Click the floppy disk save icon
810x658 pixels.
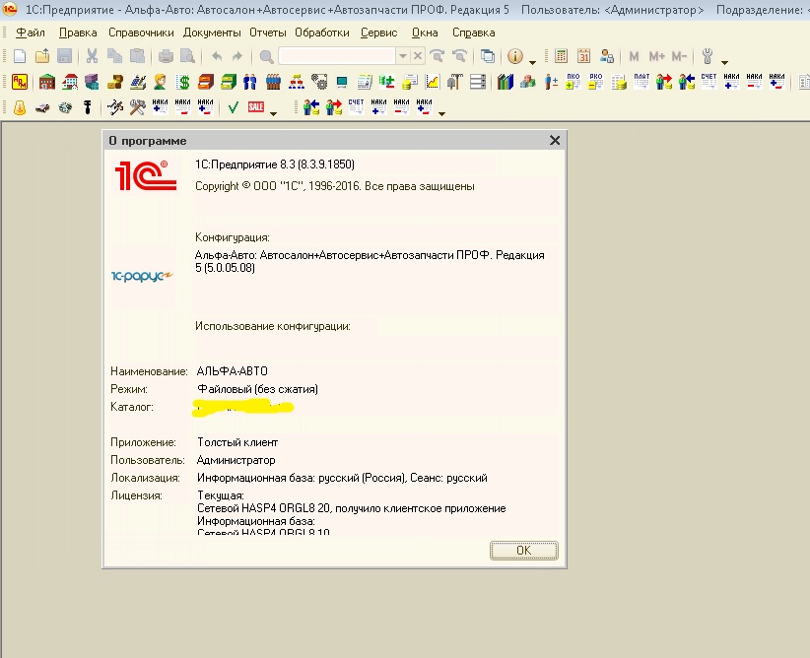point(65,56)
